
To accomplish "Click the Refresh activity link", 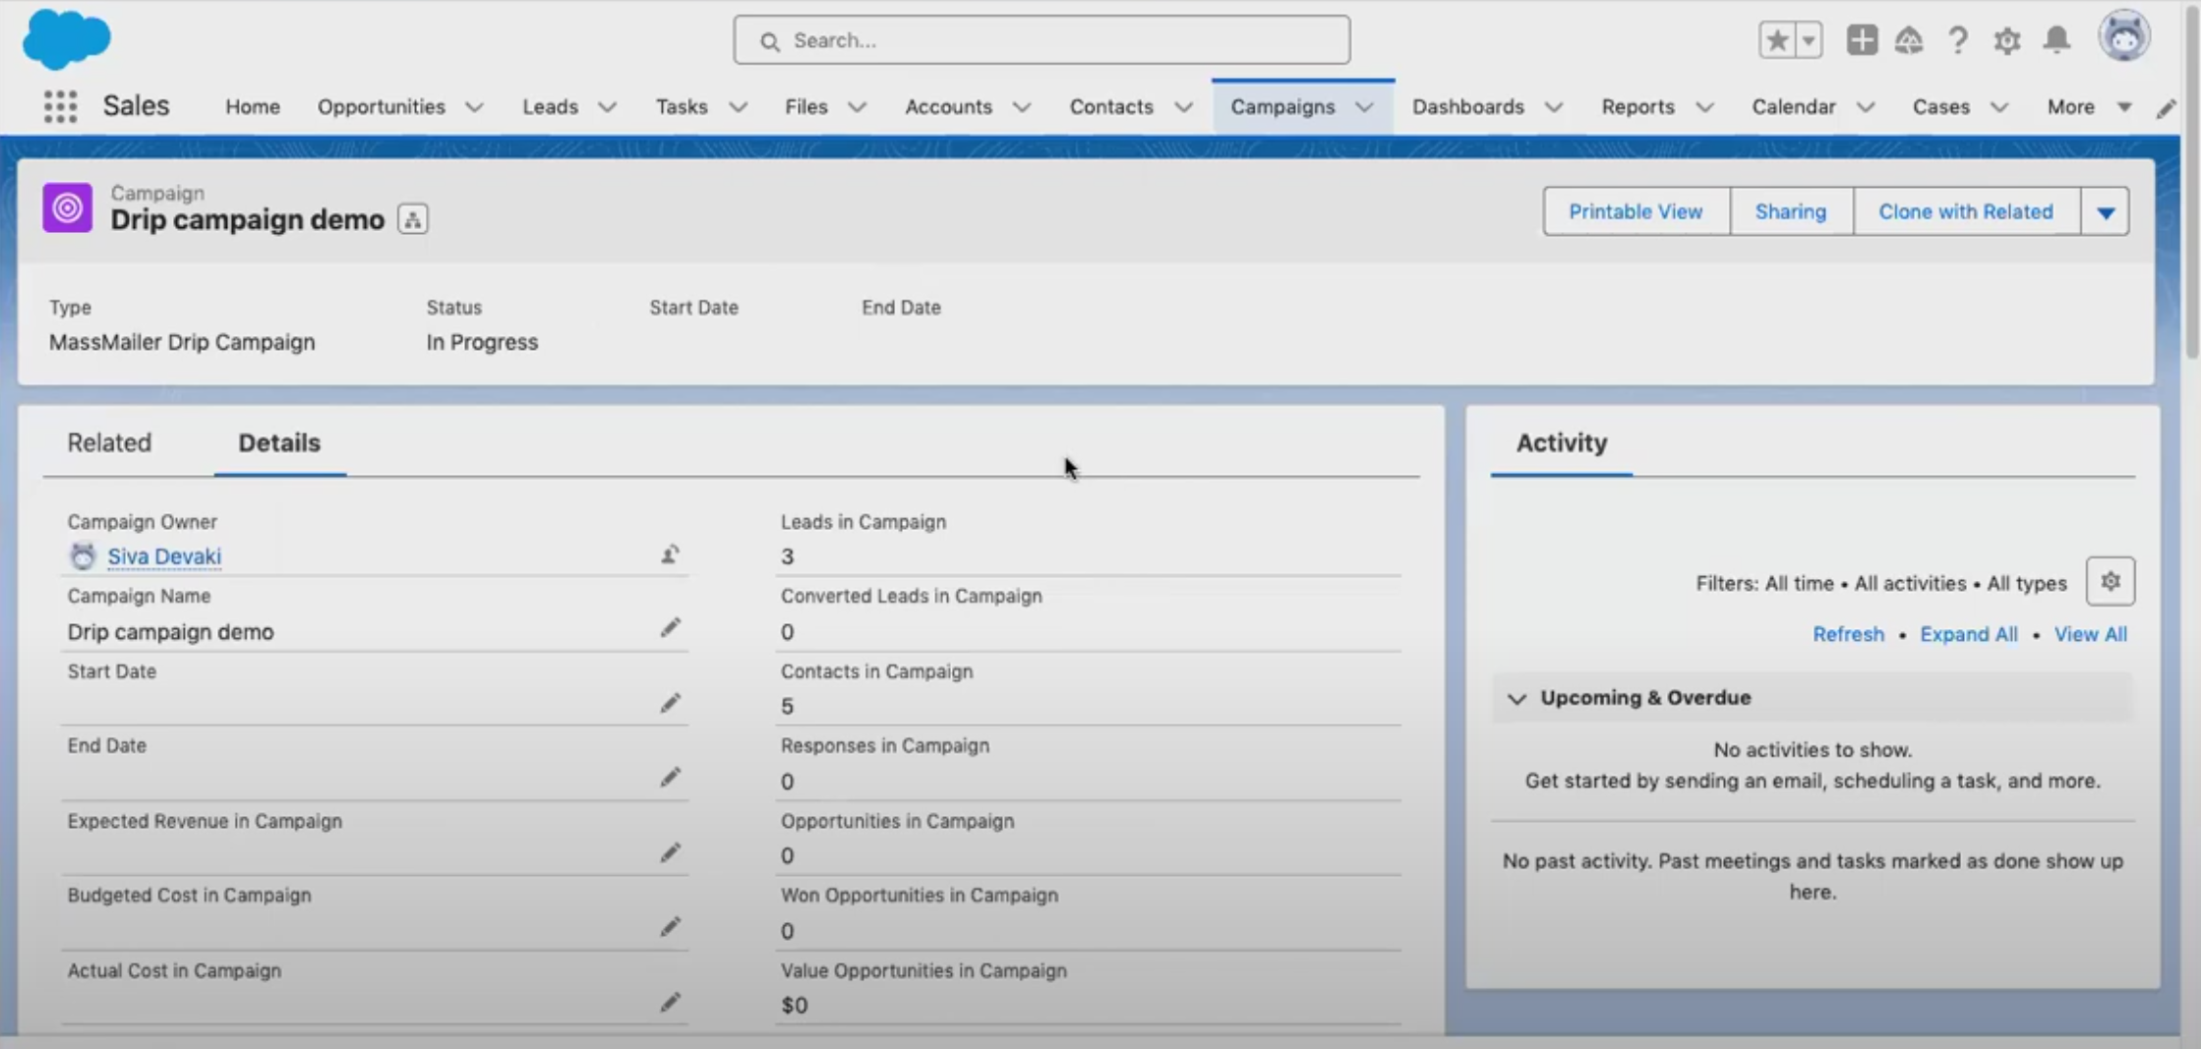I will (1848, 634).
